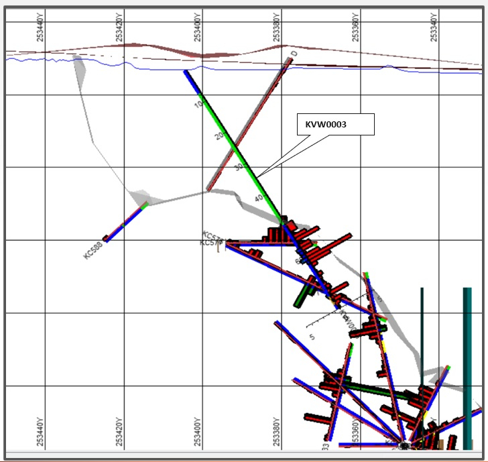Select the drillhole fan collar convergence point
Viewport: 488px width, 462px height.
click(x=404, y=444)
